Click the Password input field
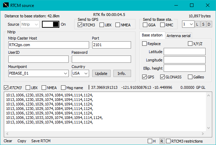The image size is (216, 145). tap(101, 59)
